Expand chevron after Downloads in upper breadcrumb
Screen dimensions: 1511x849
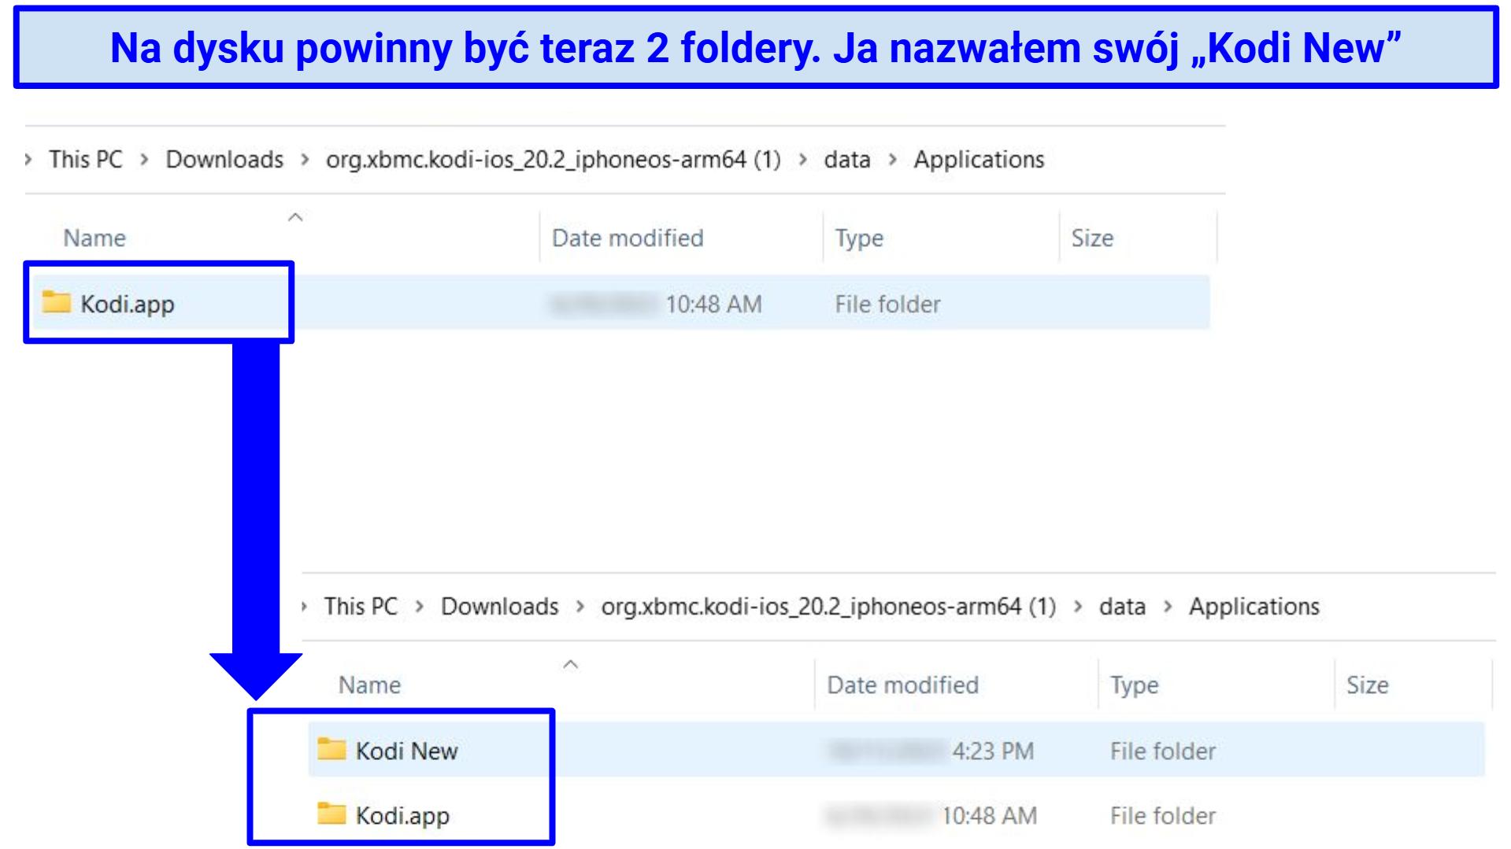click(x=305, y=160)
